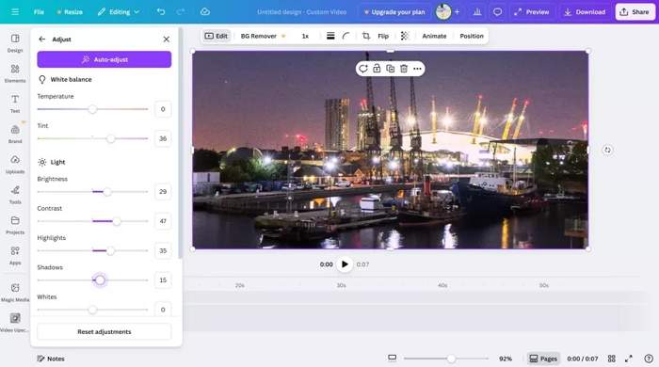659x367 pixels.
Task: Select the Untitled design title field
Action: pos(302,11)
